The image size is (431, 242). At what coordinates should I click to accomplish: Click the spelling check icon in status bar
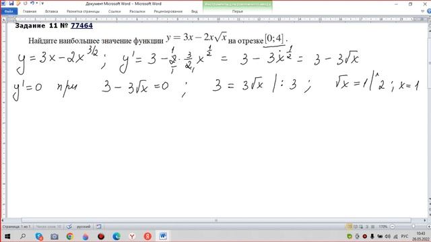pyautogui.click(x=69, y=227)
